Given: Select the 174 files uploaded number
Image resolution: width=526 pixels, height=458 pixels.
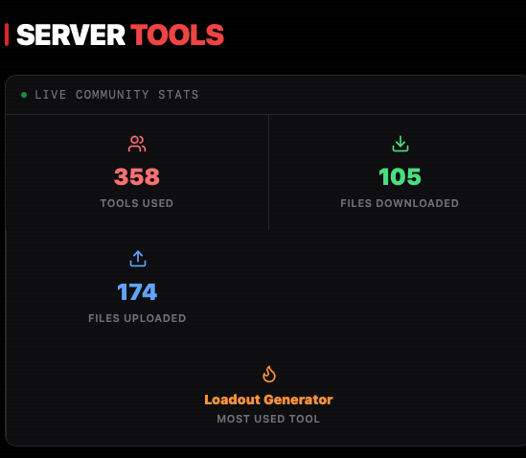Looking at the screenshot, I should point(137,291).
